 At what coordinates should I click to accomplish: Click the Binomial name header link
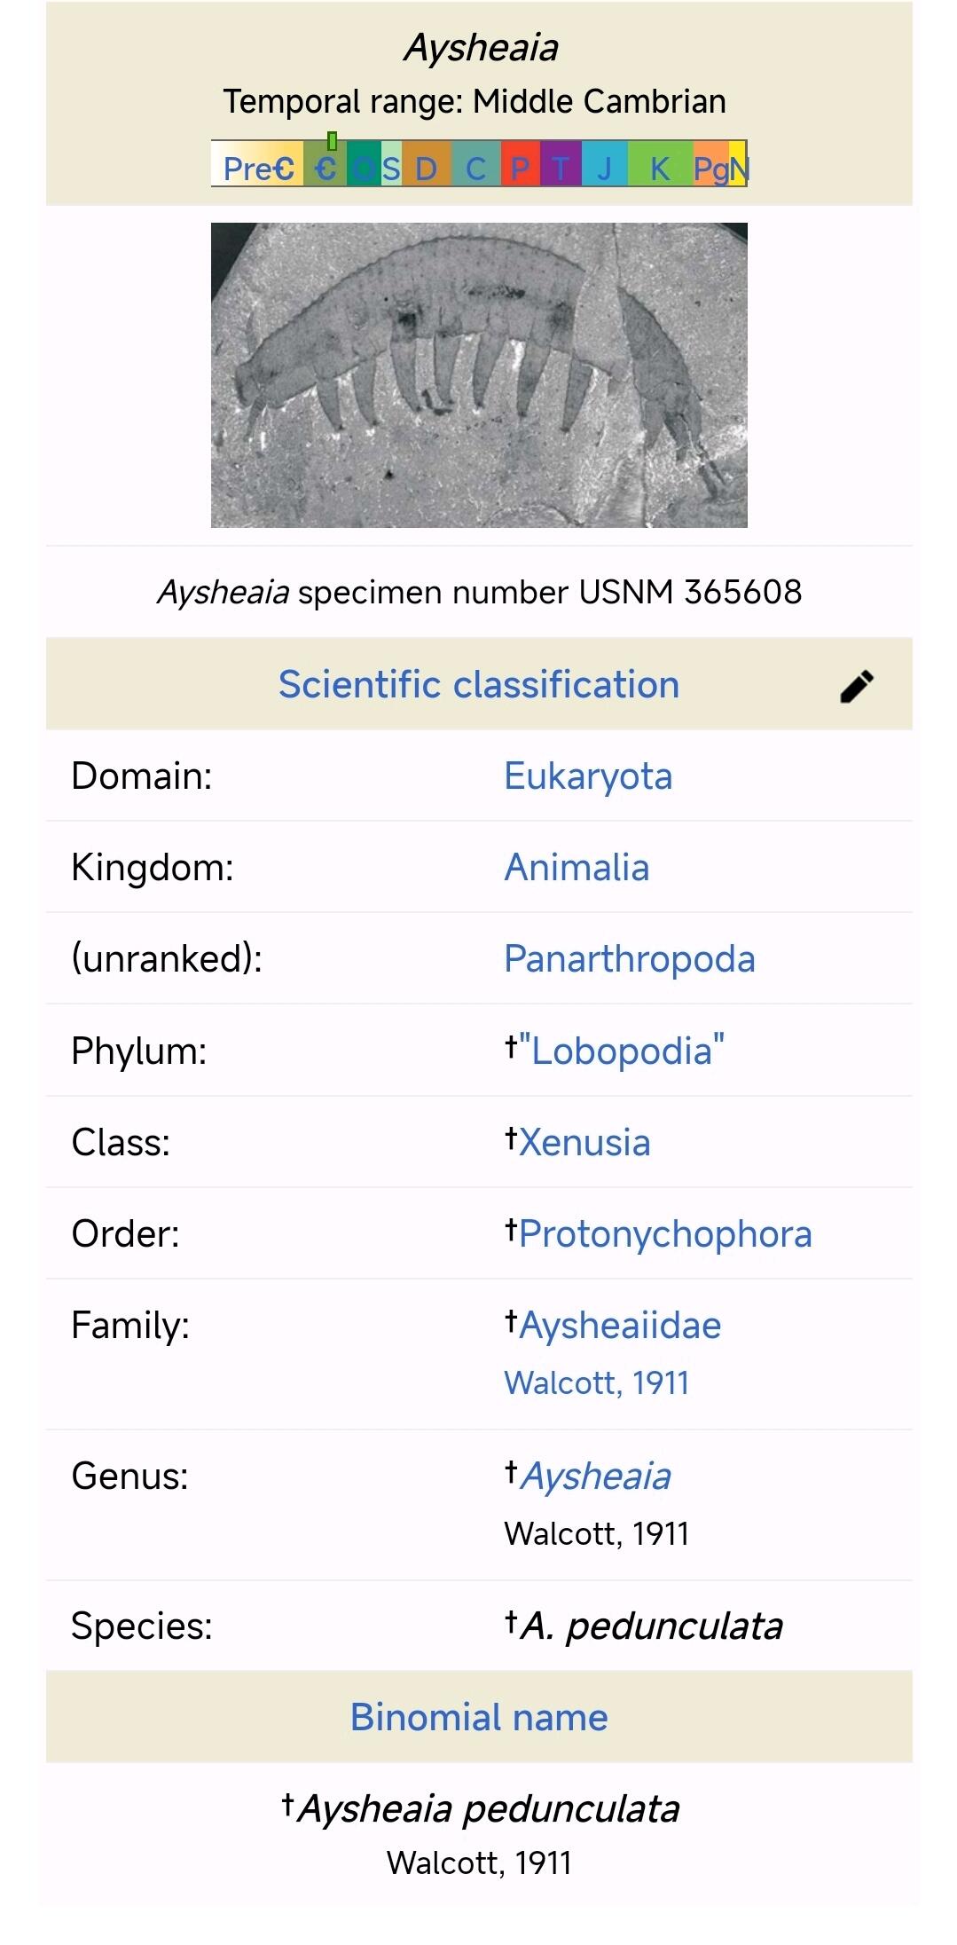pos(479,1718)
